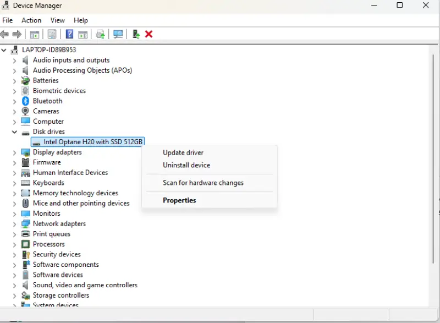Open the View menu
Image resolution: width=440 pixels, height=323 pixels.
point(57,20)
